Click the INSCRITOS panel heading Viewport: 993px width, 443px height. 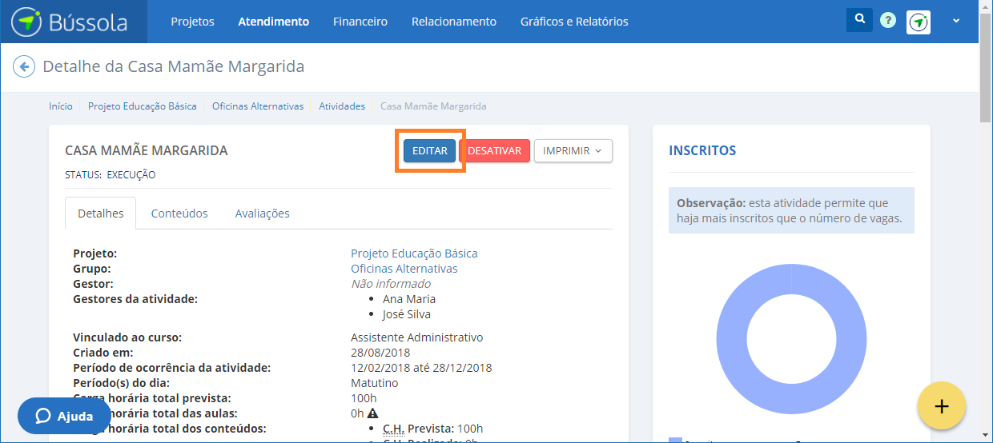[x=702, y=150]
